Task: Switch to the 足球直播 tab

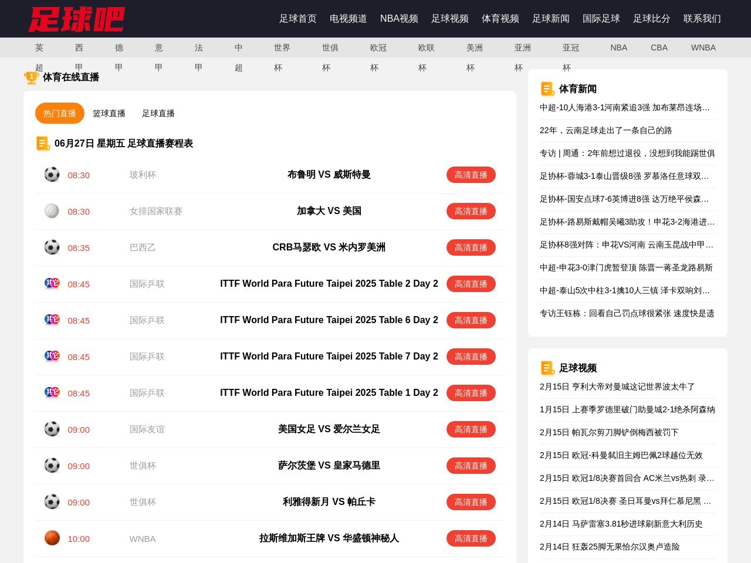Action: point(158,113)
